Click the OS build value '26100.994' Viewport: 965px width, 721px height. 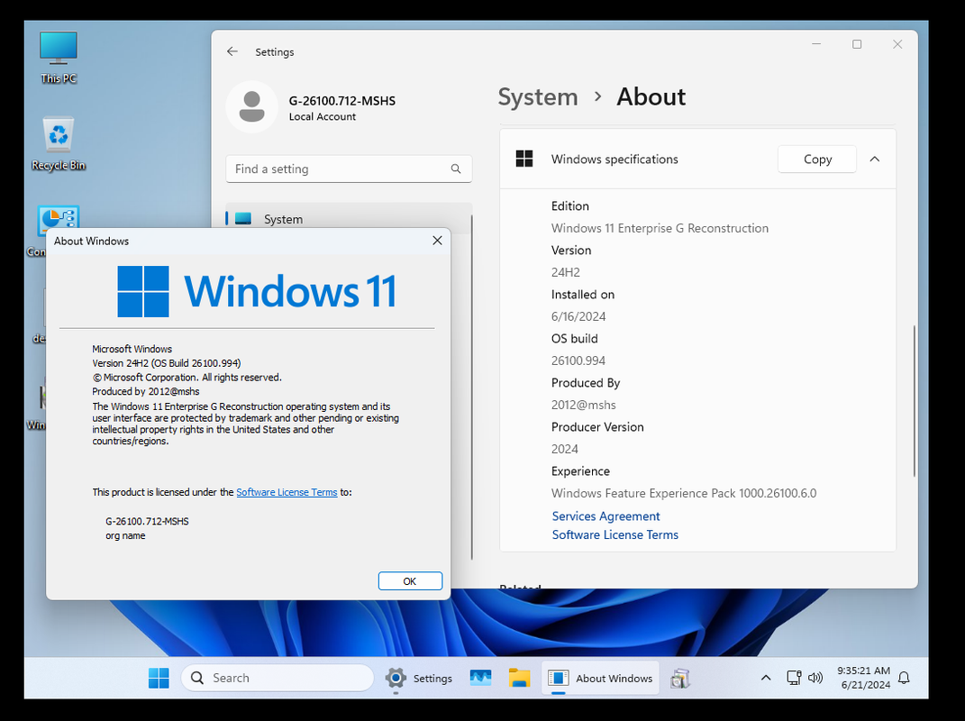click(x=578, y=360)
